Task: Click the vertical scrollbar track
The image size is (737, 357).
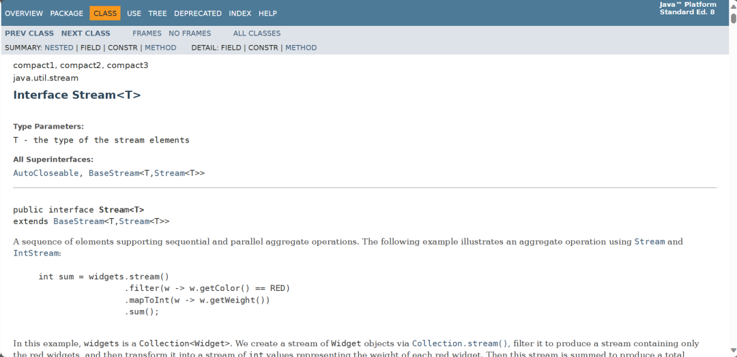Action: (732, 204)
